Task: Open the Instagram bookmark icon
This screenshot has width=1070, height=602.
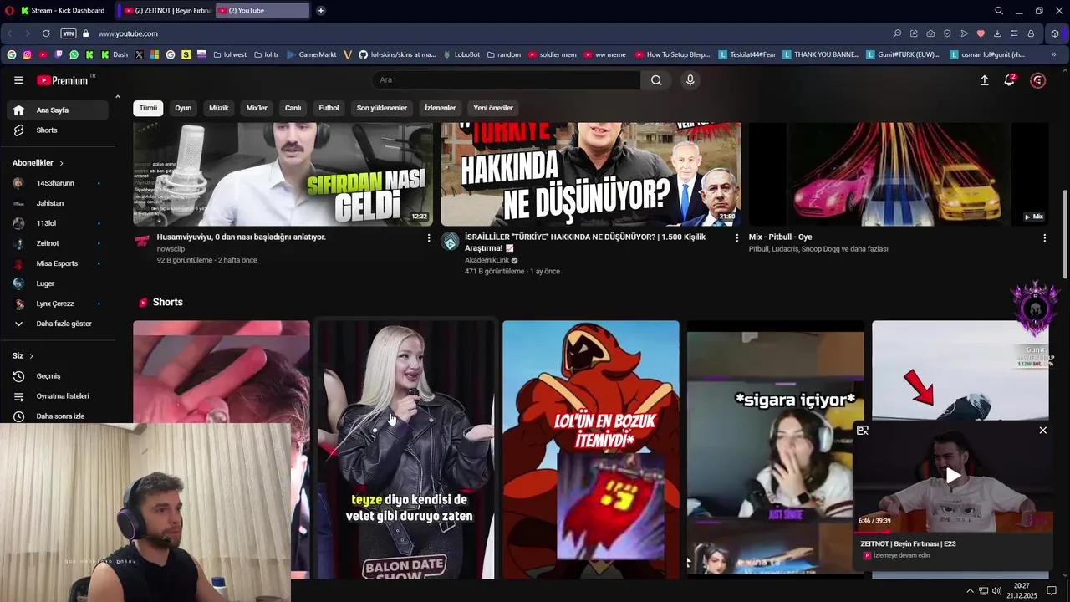Action: [27, 54]
